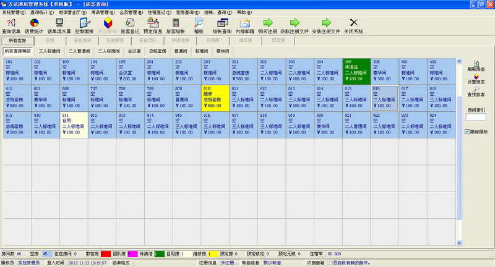Toggle the 跟踪鼠标 checkbox
The image size is (495, 267).
click(x=468, y=132)
